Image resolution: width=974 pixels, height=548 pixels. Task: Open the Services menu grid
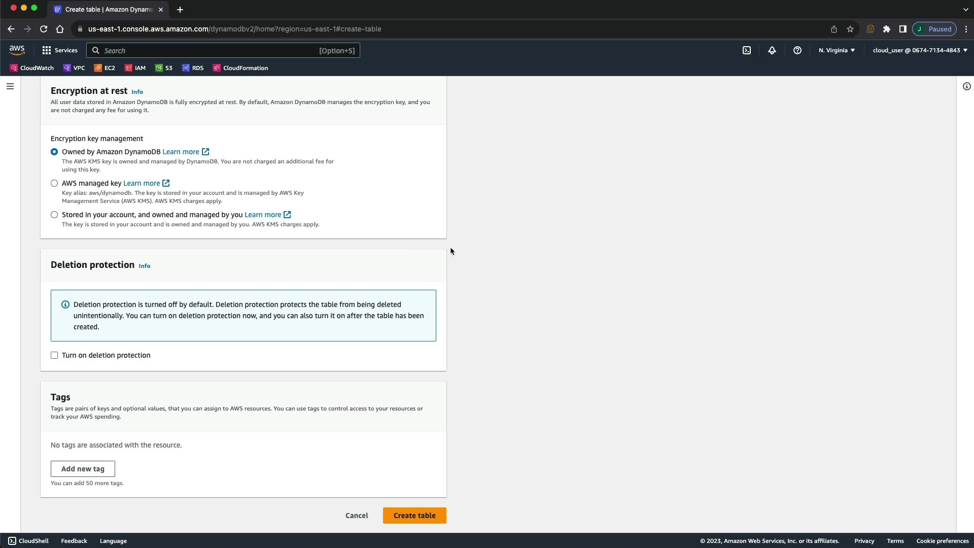(x=60, y=50)
